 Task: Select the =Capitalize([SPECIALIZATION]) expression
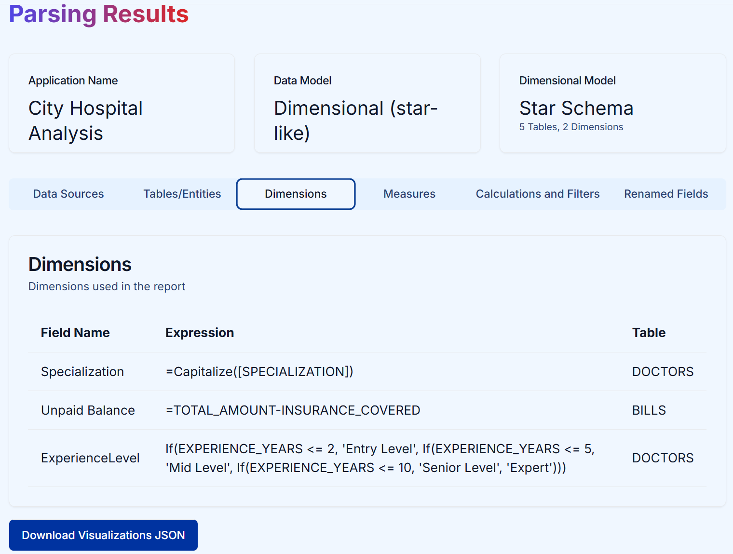point(259,372)
